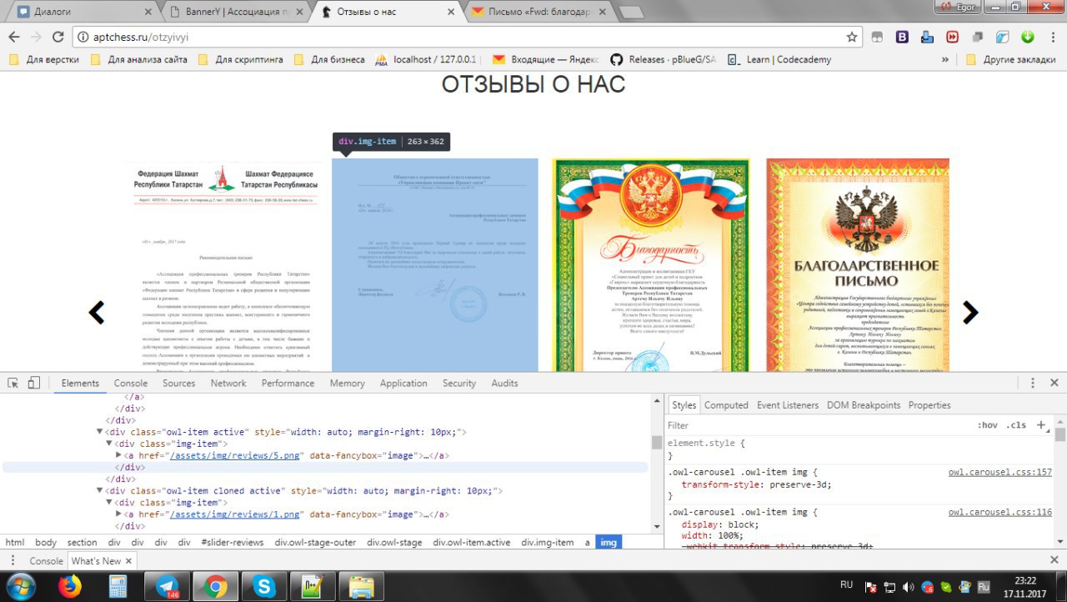Open the Sources tab
The width and height of the screenshot is (1067, 602).
(179, 384)
